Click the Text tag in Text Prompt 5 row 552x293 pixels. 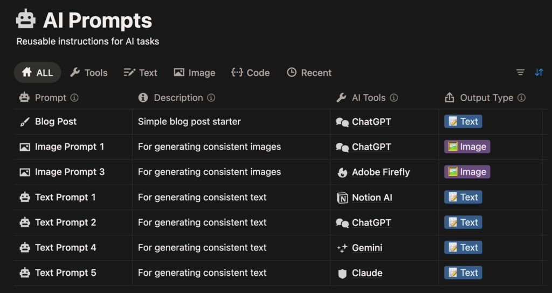click(463, 273)
